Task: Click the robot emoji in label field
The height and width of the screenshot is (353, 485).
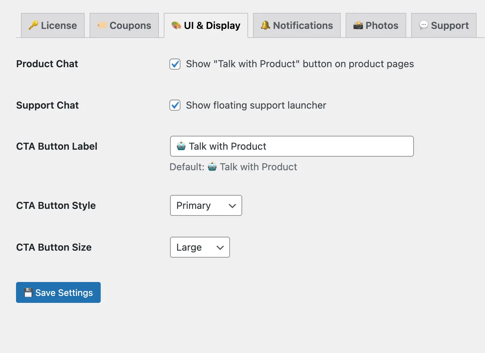Action: click(x=181, y=146)
